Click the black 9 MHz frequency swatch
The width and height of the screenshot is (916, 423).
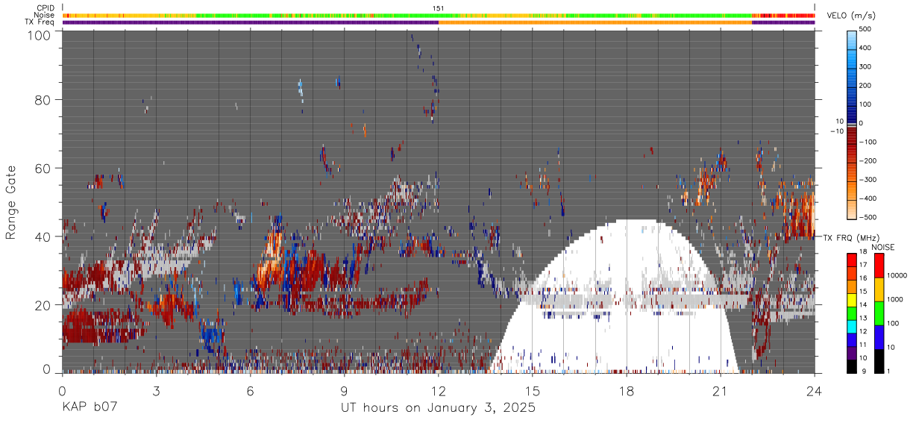(852, 366)
